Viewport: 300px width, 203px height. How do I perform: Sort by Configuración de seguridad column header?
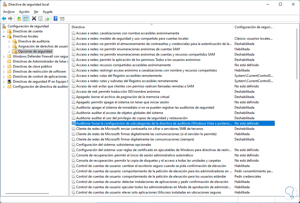click(254, 27)
